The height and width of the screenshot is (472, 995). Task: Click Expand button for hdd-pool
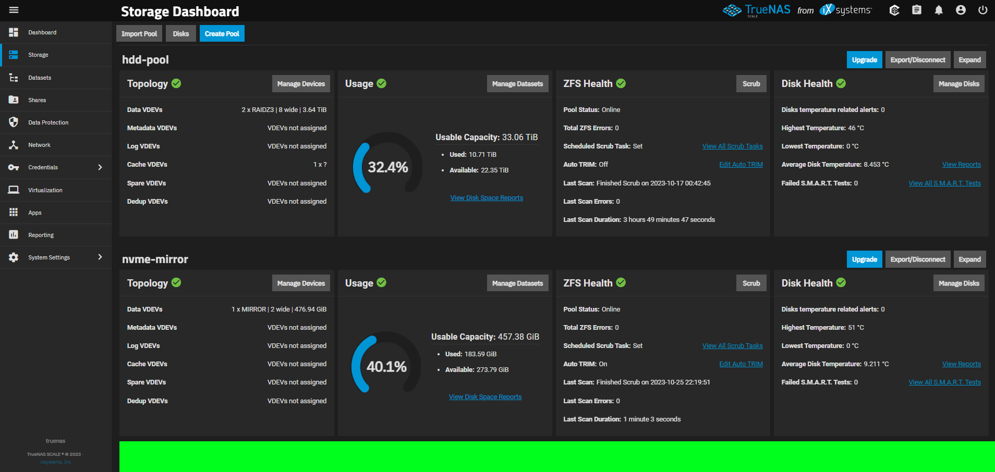tap(969, 60)
